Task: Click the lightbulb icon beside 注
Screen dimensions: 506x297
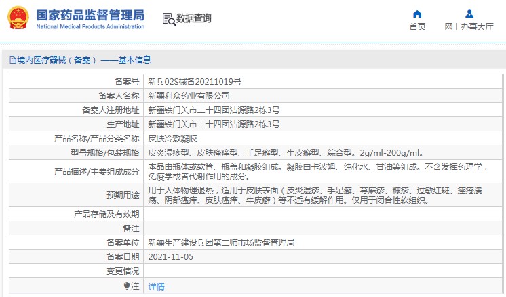Action: click(127, 285)
